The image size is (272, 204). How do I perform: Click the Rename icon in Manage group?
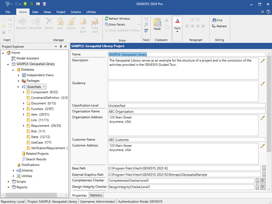pos(21,21)
